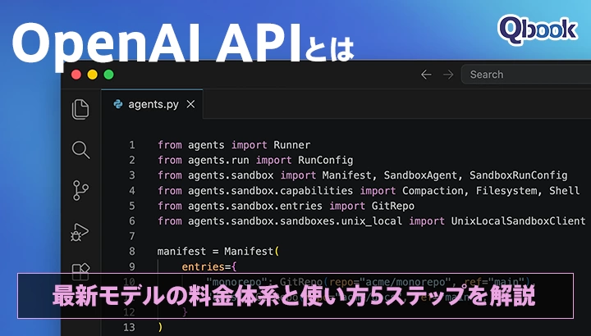This screenshot has height=336, width=591.
Task: Click GitRepo on line 5
Action: [393, 206]
